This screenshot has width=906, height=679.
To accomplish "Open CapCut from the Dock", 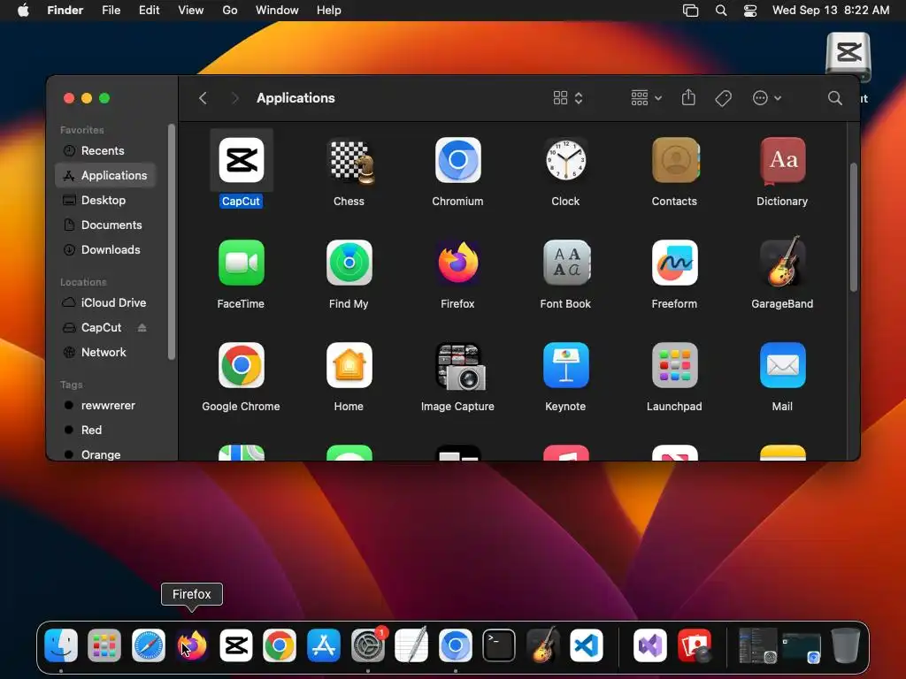I will [235, 645].
